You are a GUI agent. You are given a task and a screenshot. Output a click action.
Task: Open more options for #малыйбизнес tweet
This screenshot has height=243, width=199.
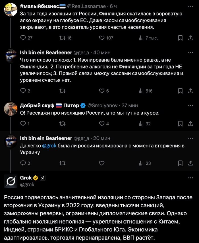190,6
